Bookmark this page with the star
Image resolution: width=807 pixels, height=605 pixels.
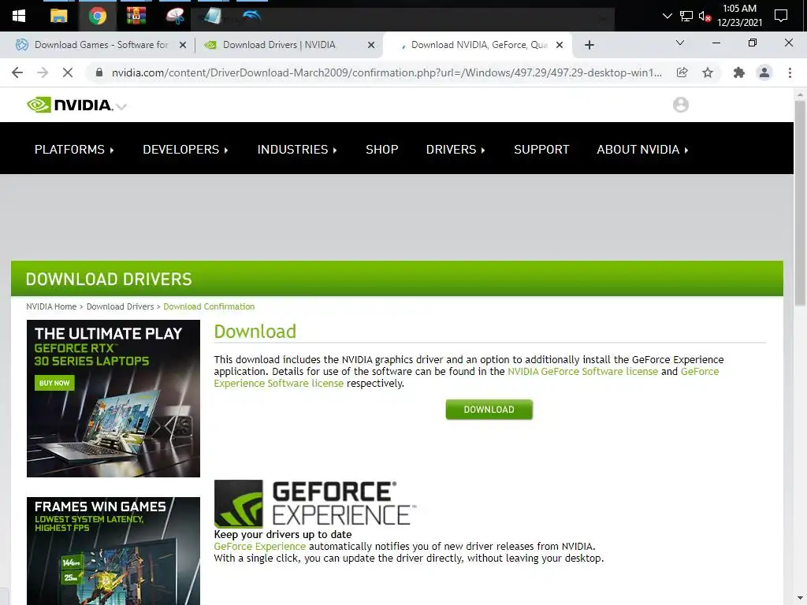(708, 72)
